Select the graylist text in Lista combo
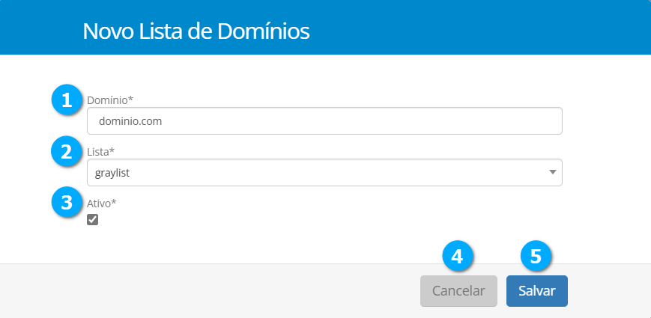 pos(113,173)
